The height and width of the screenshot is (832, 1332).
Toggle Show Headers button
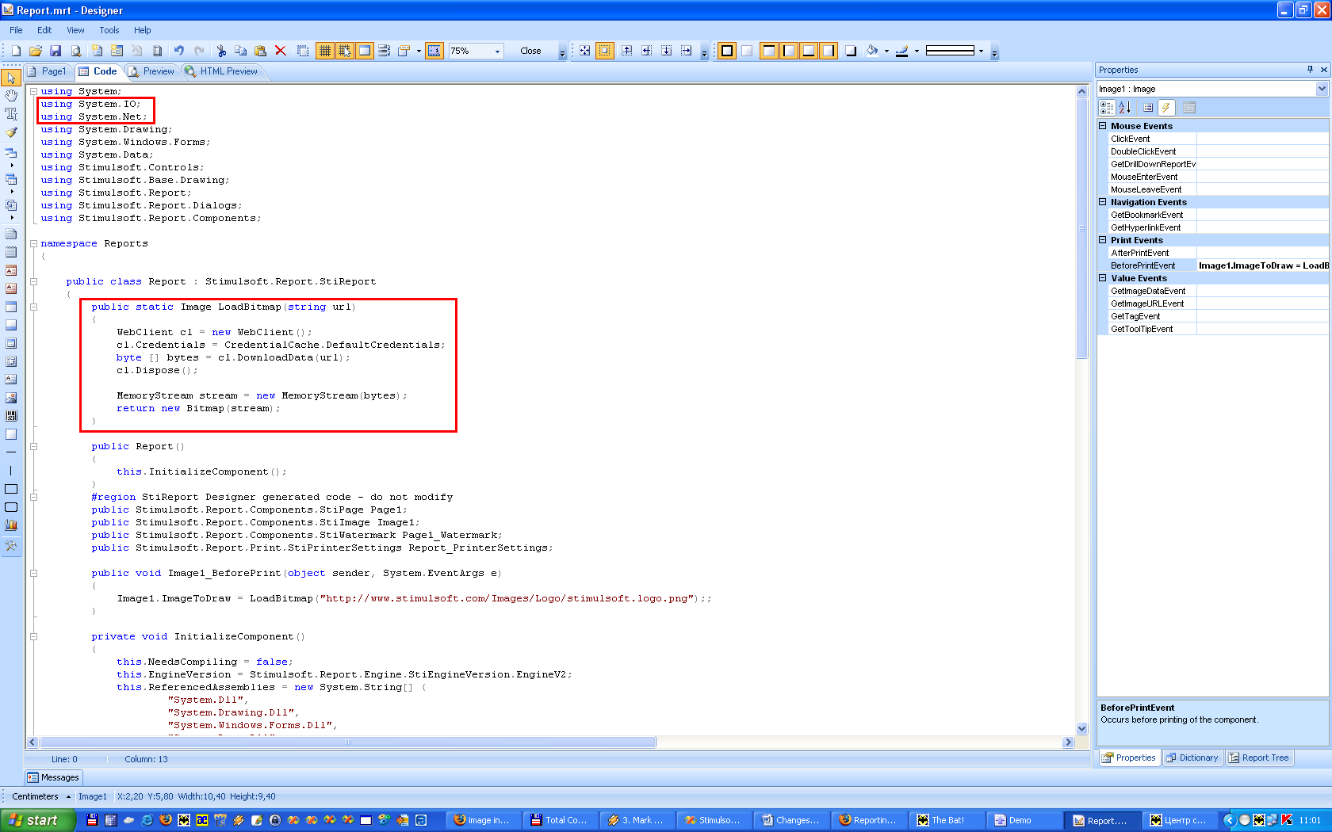365,51
